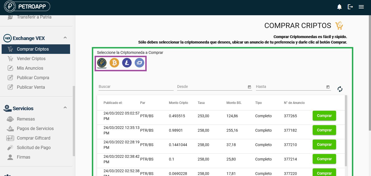This screenshot has width=371, height=176.
Task: Open the Desde date calendar picker
Action: pyautogui.click(x=249, y=87)
